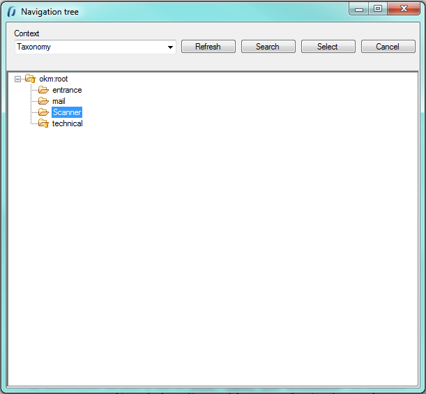The height and width of the screenshot is (394, 426).
Task: Click the Navigation tree window app icon
Action: [x=12, y=12]
